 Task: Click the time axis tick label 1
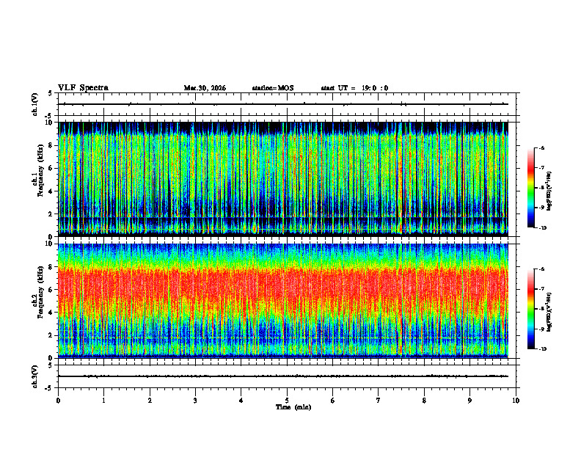coord(103,401)
